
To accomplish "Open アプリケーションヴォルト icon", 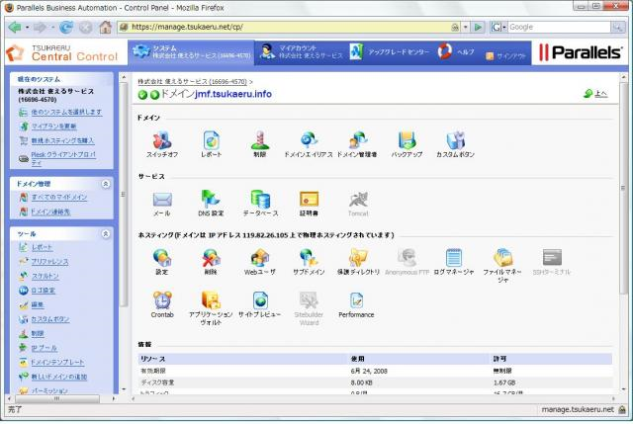I will (211, 300).
